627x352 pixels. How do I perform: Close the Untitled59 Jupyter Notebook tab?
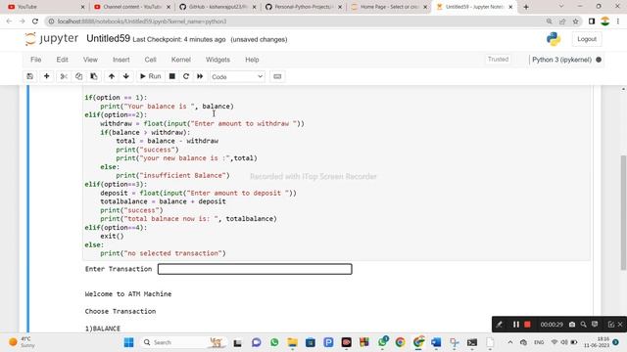pyautogui.click(x=510, y=7)
